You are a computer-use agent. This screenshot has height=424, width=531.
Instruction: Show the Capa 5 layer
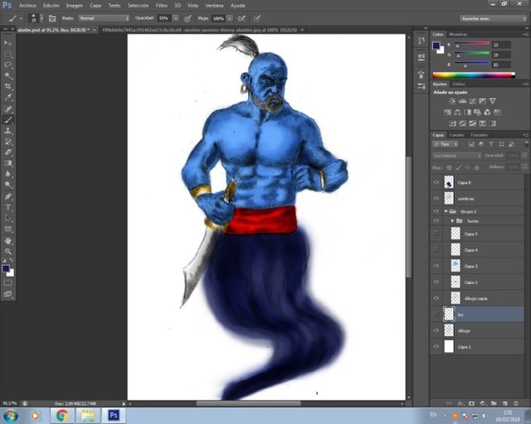[x=436, y=234]
